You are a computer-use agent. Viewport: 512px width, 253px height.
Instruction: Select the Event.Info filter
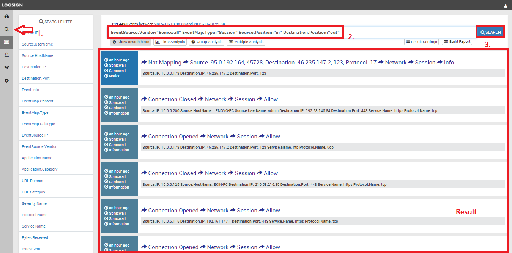click(30, 90)
